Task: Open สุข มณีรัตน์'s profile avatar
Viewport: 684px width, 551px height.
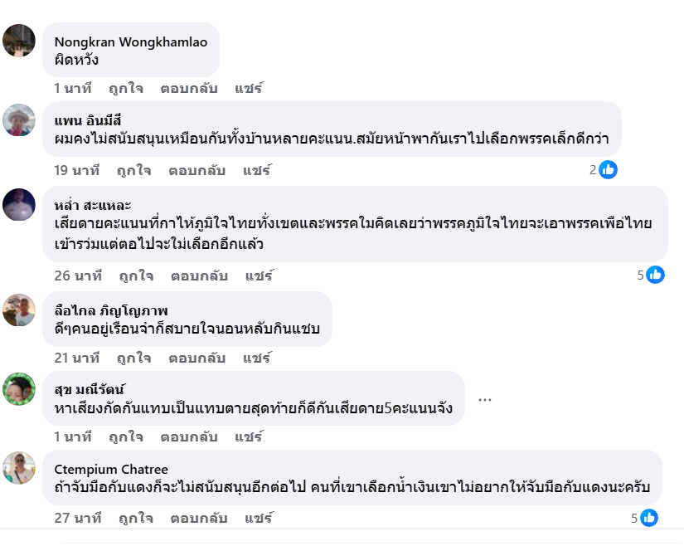Action: 19,389
